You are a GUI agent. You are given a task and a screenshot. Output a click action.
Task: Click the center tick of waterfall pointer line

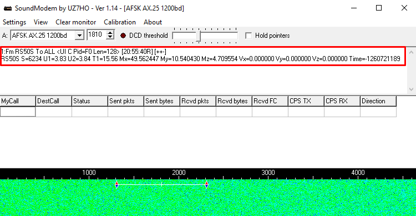(x=162, y=184)
